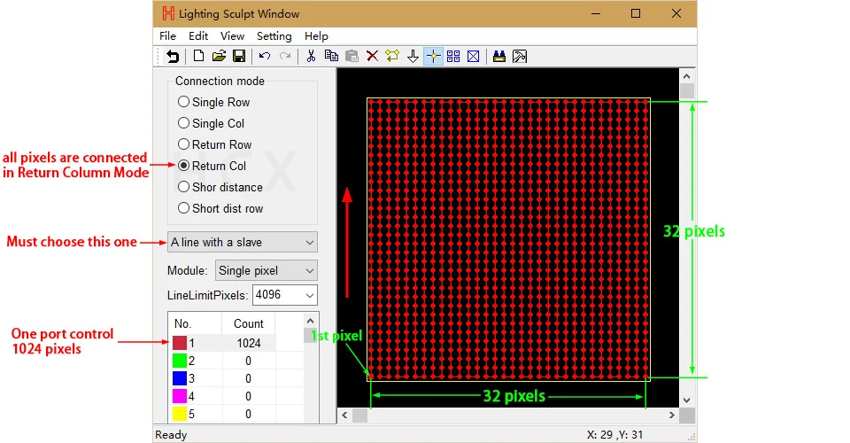Click the port list scroll up arrow
The height and width of the screenshot is (443, 850).
pyautogui.click(x=310, y=321)
